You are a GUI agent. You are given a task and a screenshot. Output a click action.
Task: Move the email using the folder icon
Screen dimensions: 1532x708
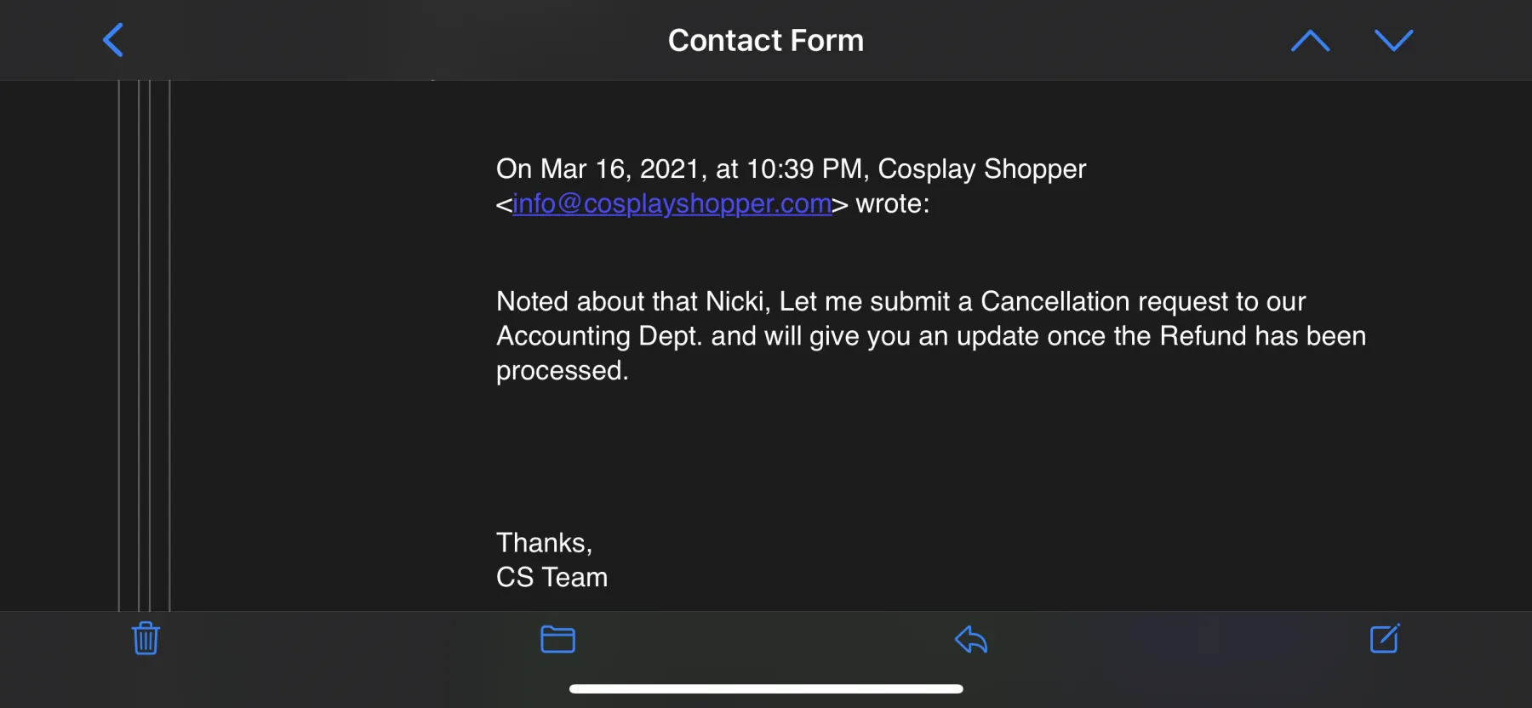(x=557, y=639)
